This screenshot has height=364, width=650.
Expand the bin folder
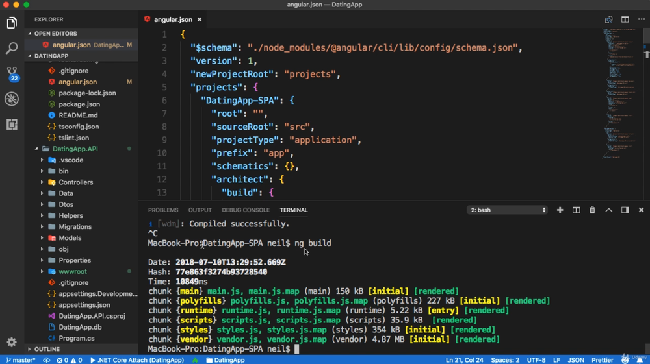pyautogui.click(x=81, y=171)
